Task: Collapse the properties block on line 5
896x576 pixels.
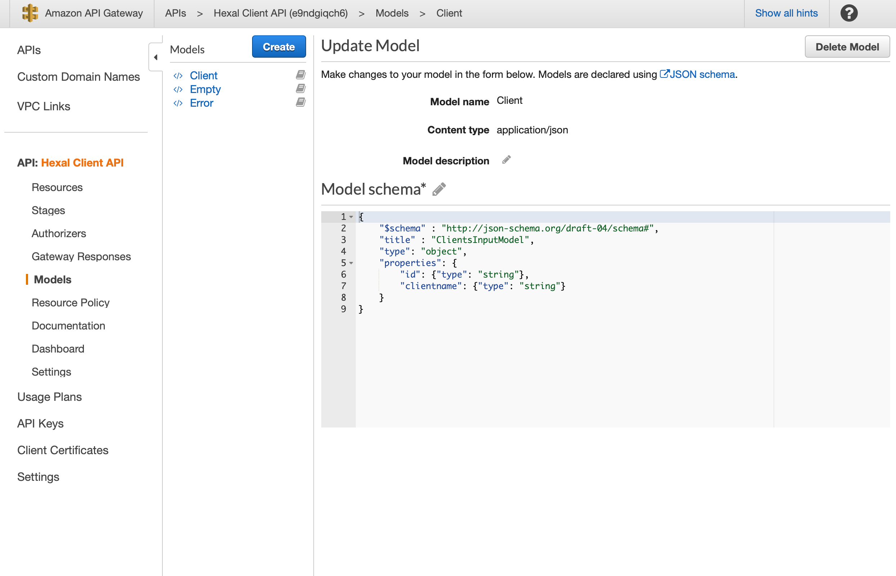Action: point(351,263)
